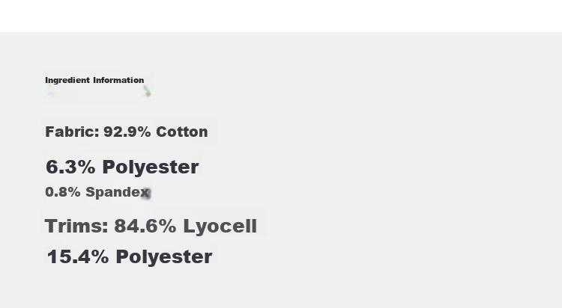
Task: Click the 92.9% cotton percentage value
Action: (x=127, y=132)
